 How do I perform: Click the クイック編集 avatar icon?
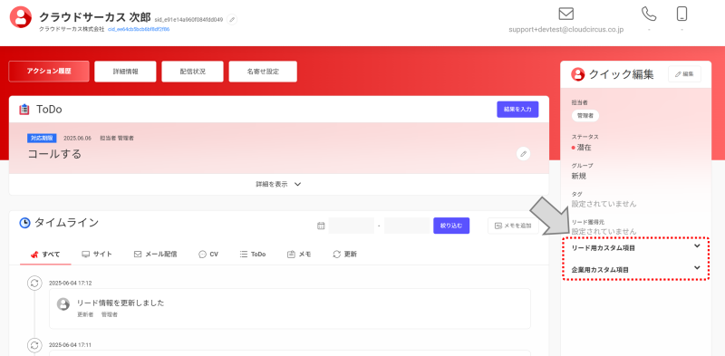coord(577,74)
